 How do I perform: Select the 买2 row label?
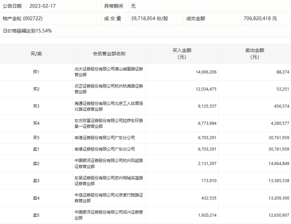(x=36, y=89)
